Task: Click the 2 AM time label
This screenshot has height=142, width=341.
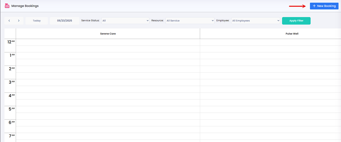Action: pyautogui.click(x=12, y=69)
